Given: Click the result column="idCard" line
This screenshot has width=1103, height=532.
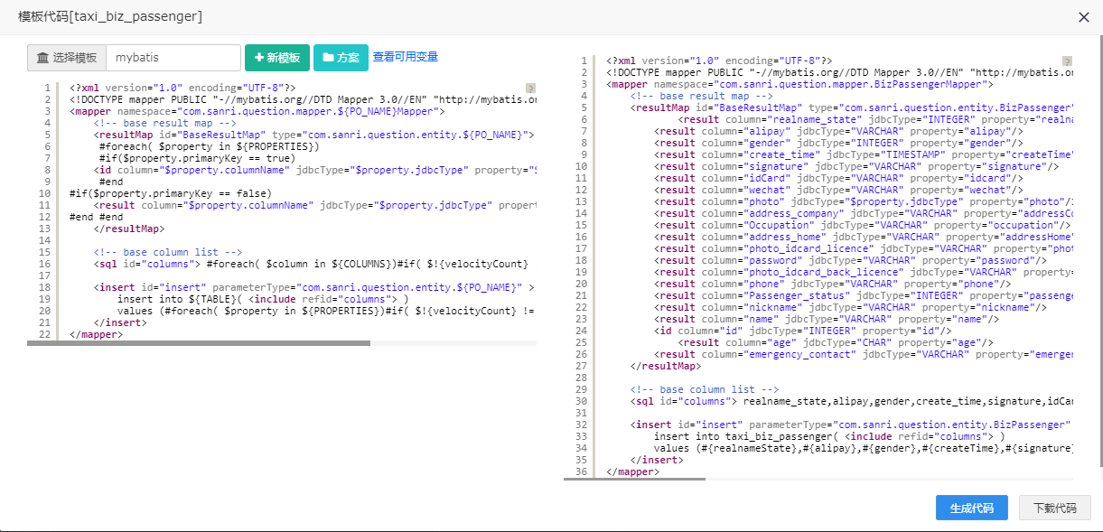Looking at the screenshot, I should coord(838,178).
